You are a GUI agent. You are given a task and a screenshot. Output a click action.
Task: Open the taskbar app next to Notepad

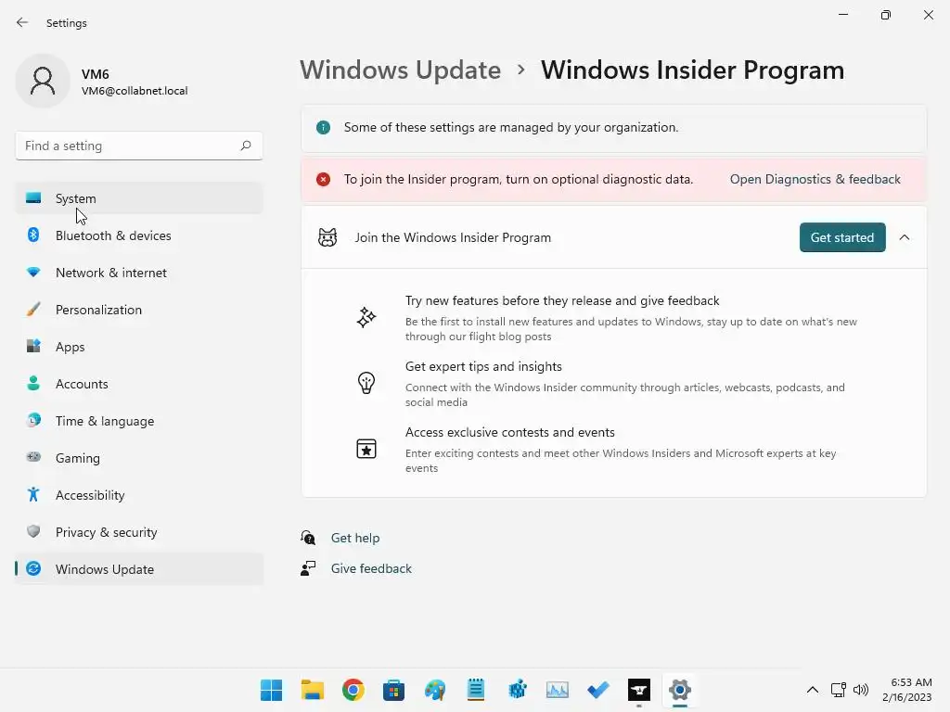[517, 690]
